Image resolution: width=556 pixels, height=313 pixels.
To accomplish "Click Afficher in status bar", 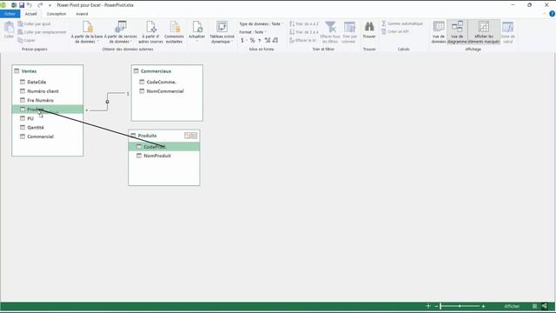I will coord(512,306).
